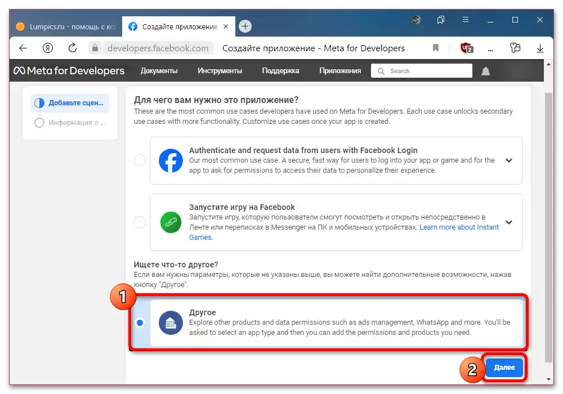Open the 'Приложения' menu

coord(340,71)
